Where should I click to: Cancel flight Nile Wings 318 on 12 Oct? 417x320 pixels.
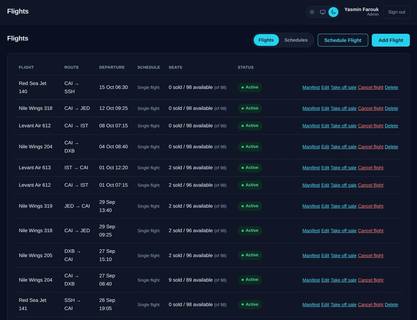click(x=371, y=108)
